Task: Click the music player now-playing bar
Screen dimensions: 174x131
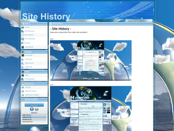Action: pyautogui.click(x=34, y=105)
